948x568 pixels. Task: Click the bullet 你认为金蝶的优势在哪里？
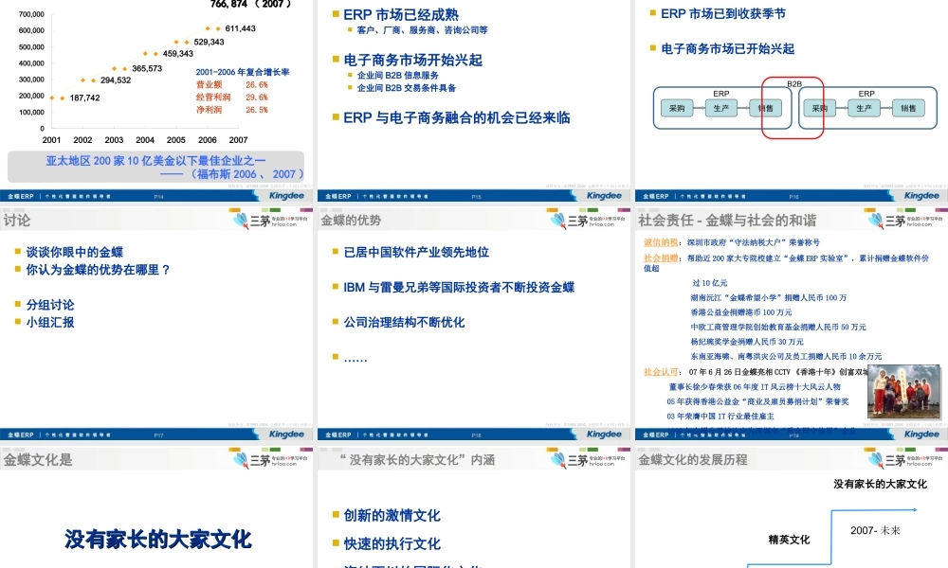tap(99, 269)
